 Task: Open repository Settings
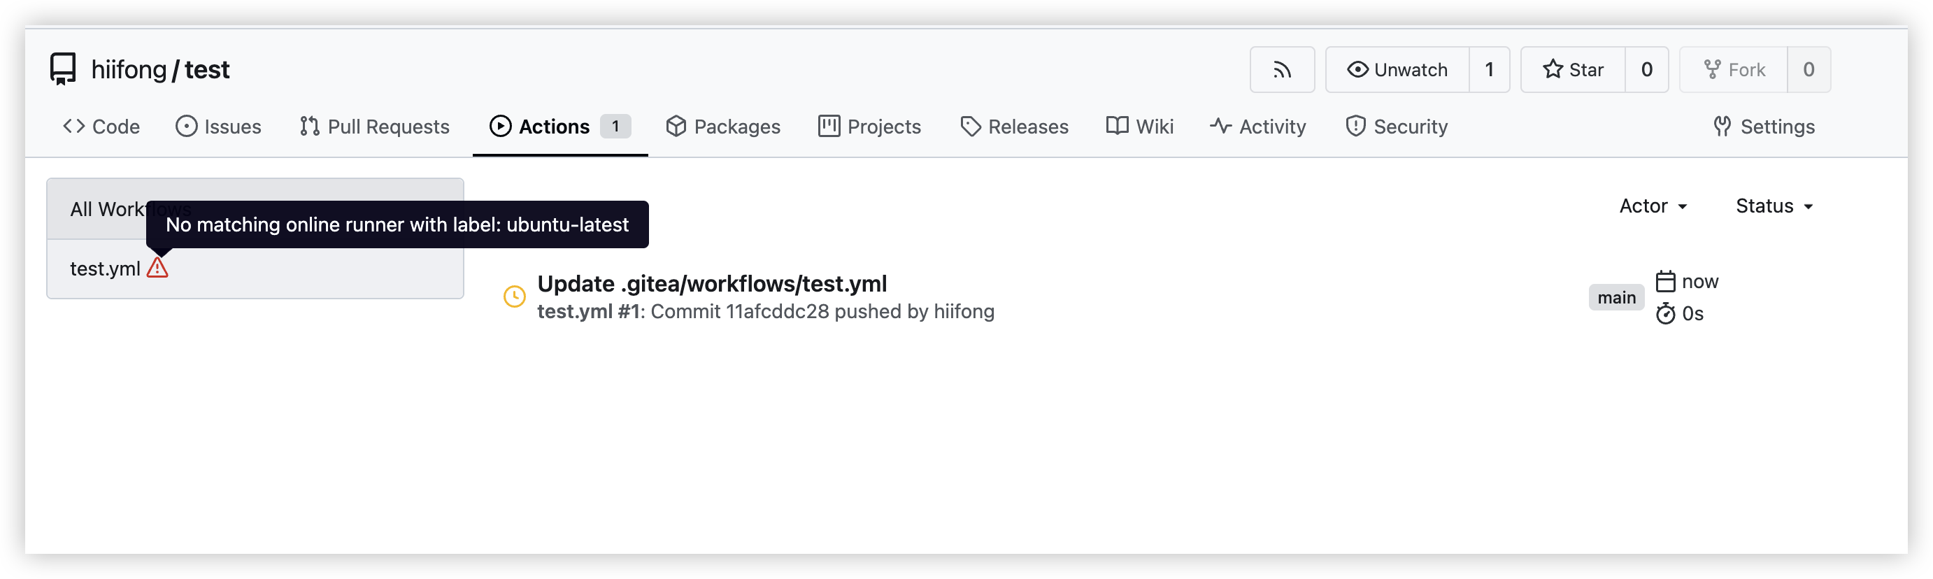coord(1764,127)
